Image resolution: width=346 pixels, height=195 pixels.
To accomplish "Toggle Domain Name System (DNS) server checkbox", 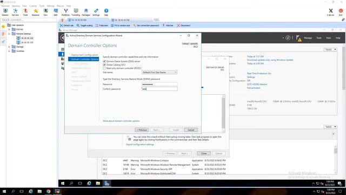I will point(104,61).
